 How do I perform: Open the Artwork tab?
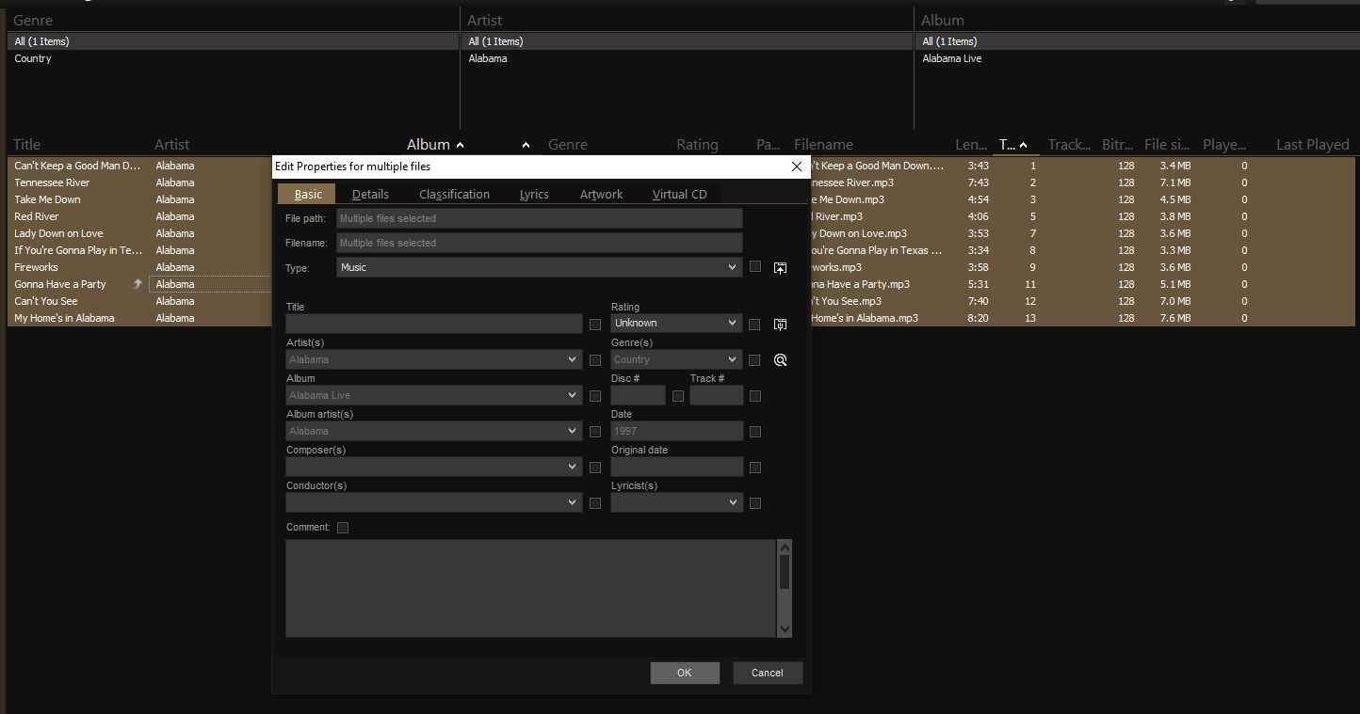coord(601,194)
